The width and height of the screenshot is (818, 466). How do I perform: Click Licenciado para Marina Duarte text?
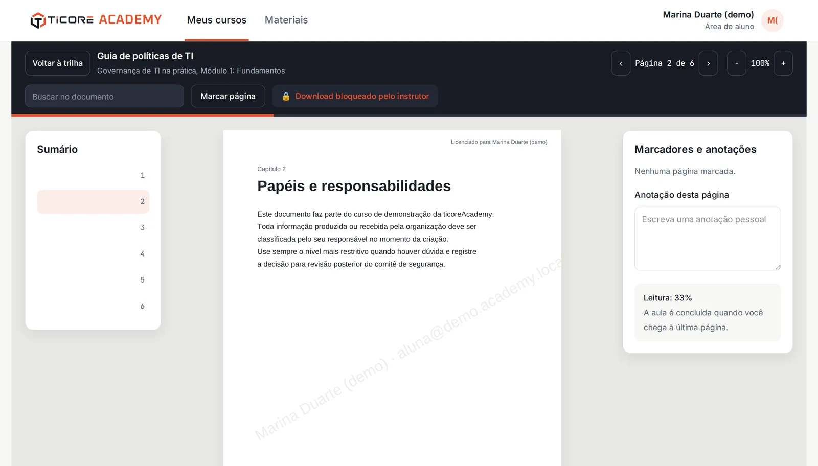click(499, 142)
